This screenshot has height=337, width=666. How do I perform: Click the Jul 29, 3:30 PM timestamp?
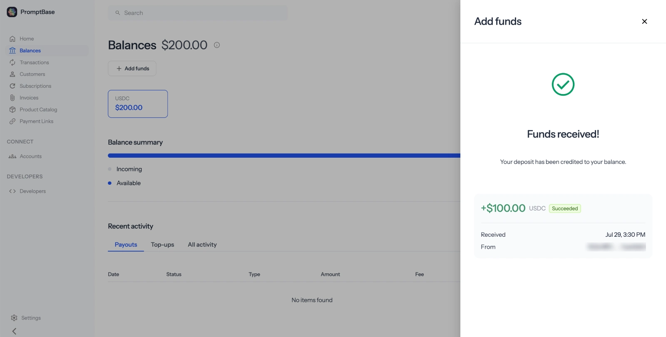coord(625,235)
